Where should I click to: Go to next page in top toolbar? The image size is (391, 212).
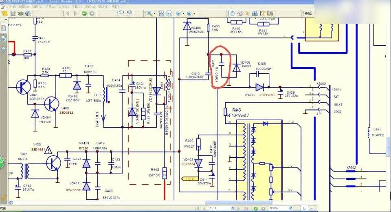click(x=75, y=13)
